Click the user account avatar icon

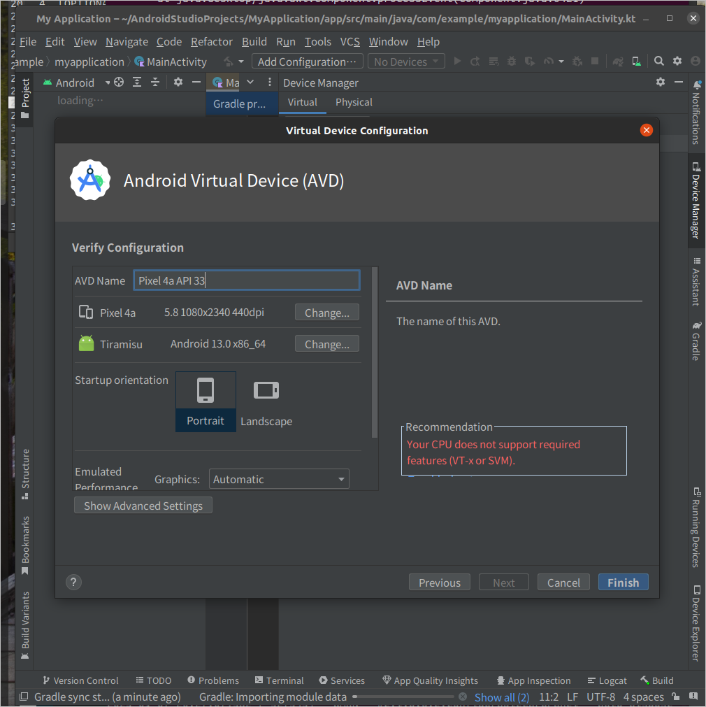(x=696, y=61)
